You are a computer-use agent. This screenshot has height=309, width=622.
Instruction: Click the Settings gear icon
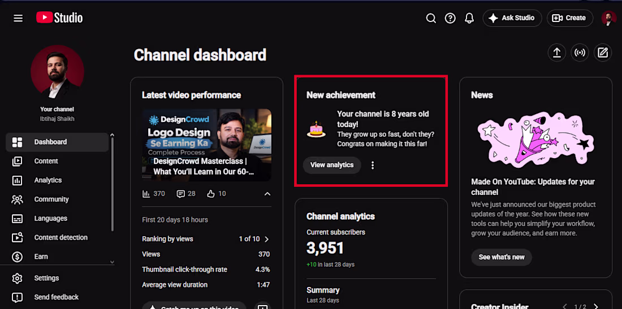point(17,278)
